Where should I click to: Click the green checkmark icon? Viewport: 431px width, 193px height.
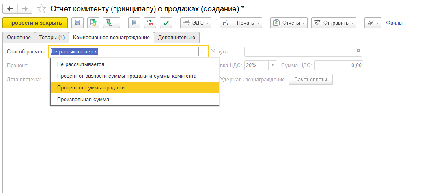coord(166,23)
